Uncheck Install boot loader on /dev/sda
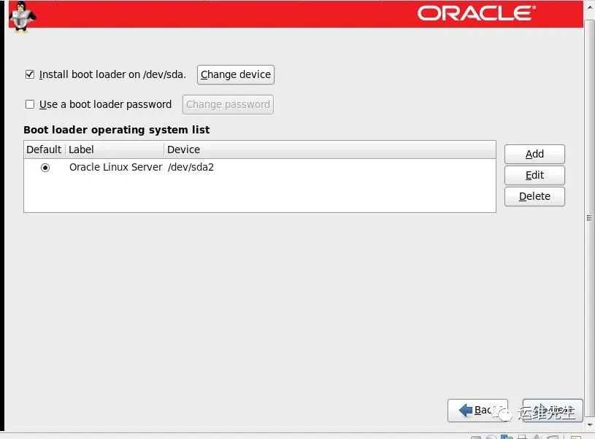The height and width of the screenshot is (439, 595). [x=30, y=74]
